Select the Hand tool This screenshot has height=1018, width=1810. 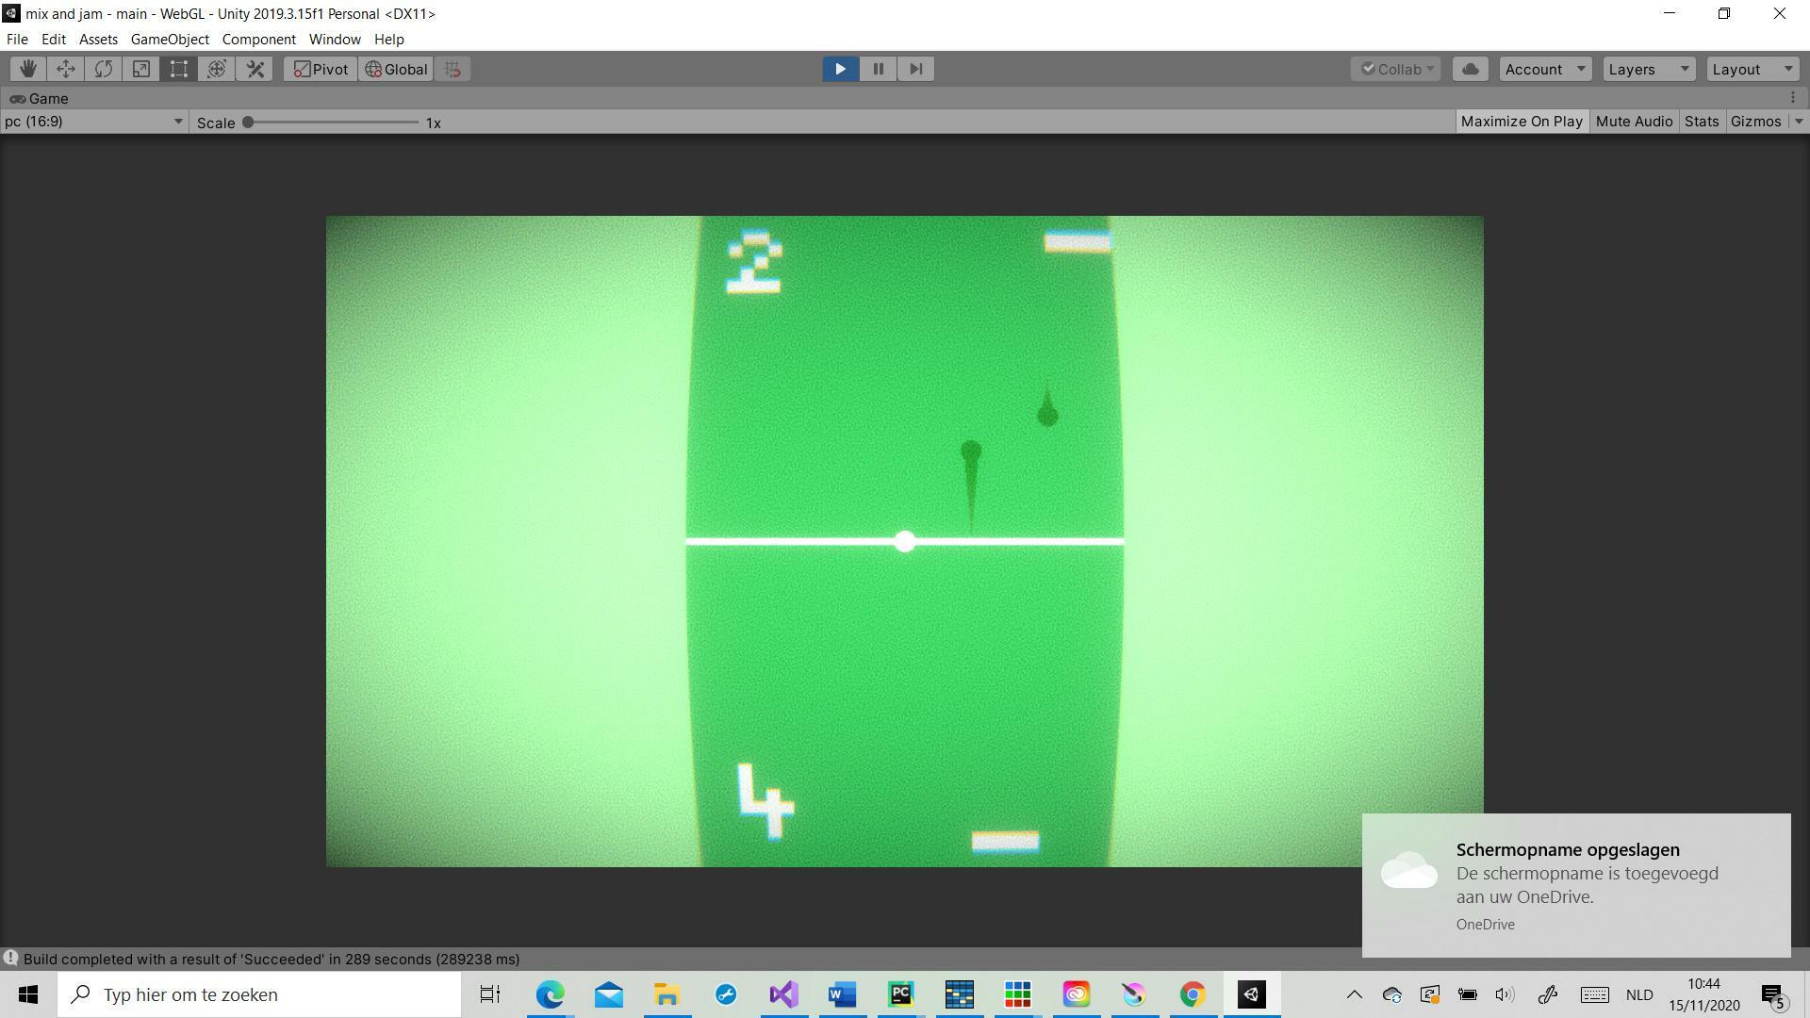pyautogui.click(x=28, y=69)
